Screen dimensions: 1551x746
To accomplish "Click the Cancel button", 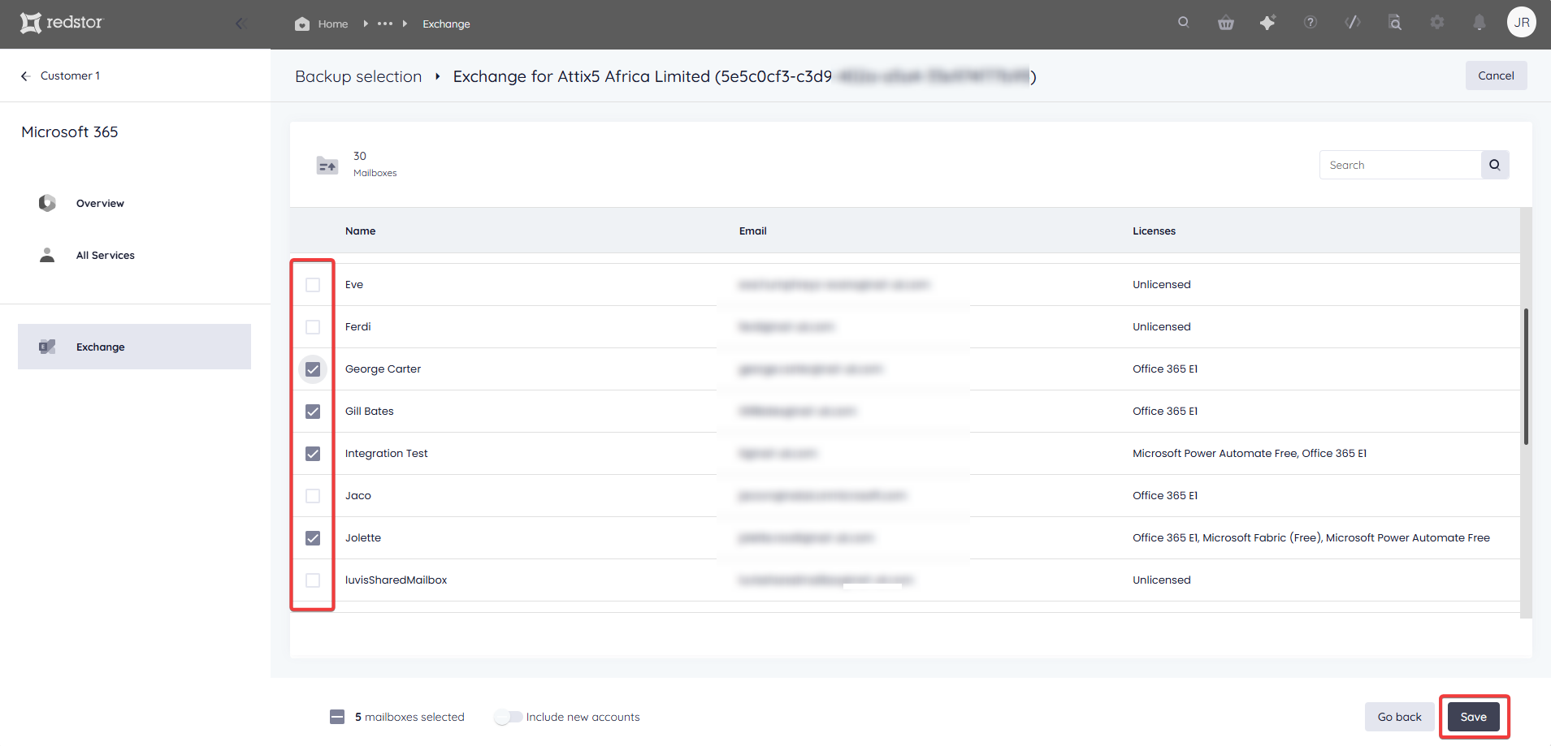I will click(1496, 75).
